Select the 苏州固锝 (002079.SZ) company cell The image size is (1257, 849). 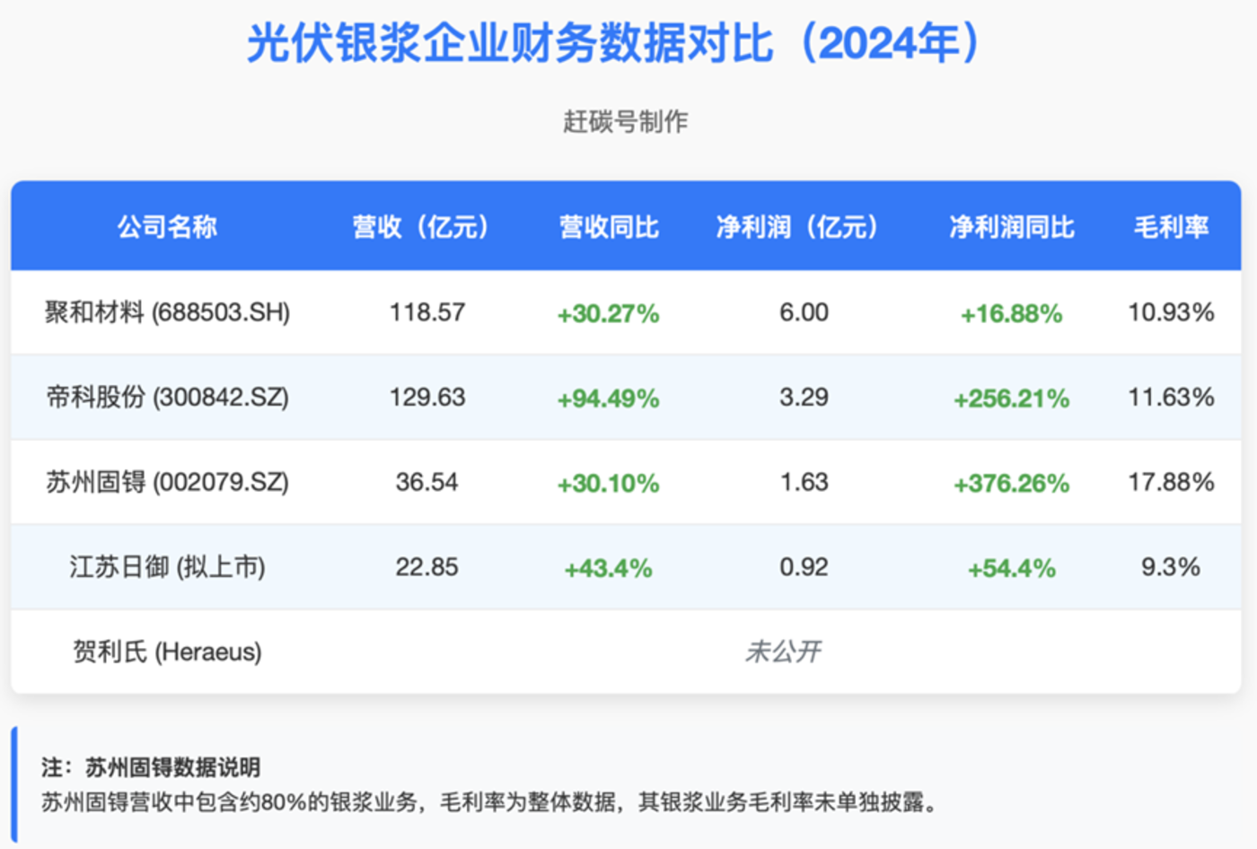[x=167, y=482]
